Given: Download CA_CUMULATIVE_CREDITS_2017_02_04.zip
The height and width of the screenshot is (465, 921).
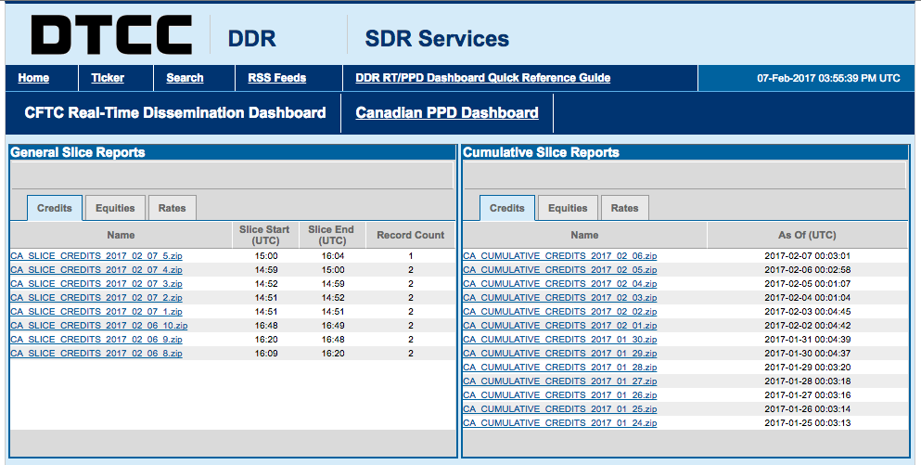Looking at the screenshot, I should (x=560, y=284).
